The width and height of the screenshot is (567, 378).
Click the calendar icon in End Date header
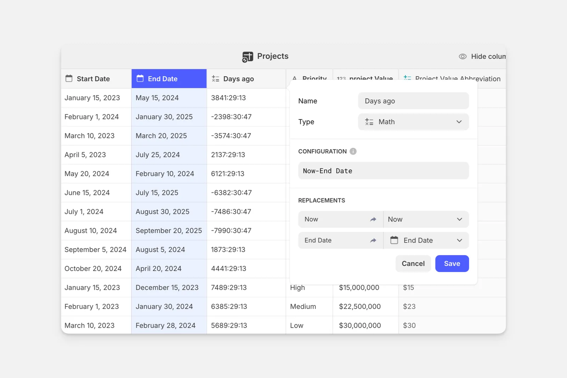[140, 78]
